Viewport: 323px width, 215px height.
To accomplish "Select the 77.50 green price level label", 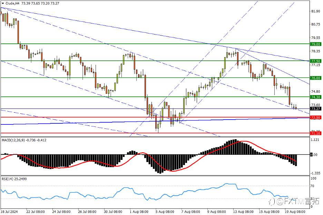I will tap(316, 61).
